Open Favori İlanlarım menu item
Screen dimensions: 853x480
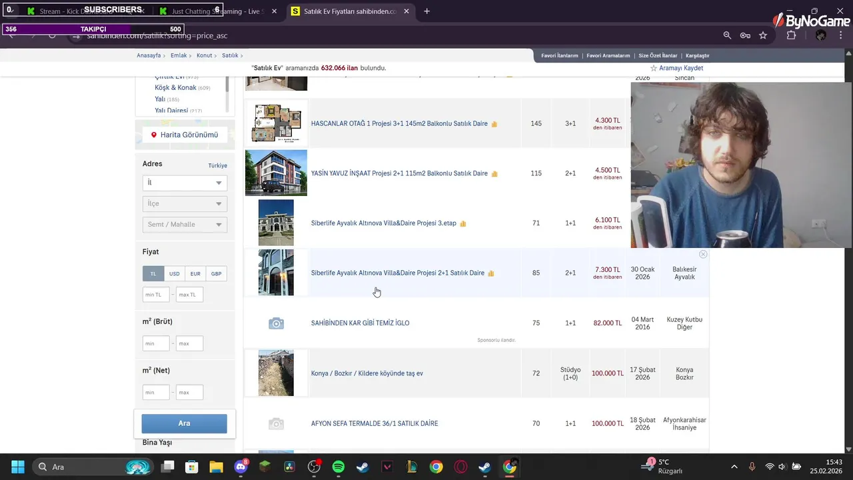(560, 56)
